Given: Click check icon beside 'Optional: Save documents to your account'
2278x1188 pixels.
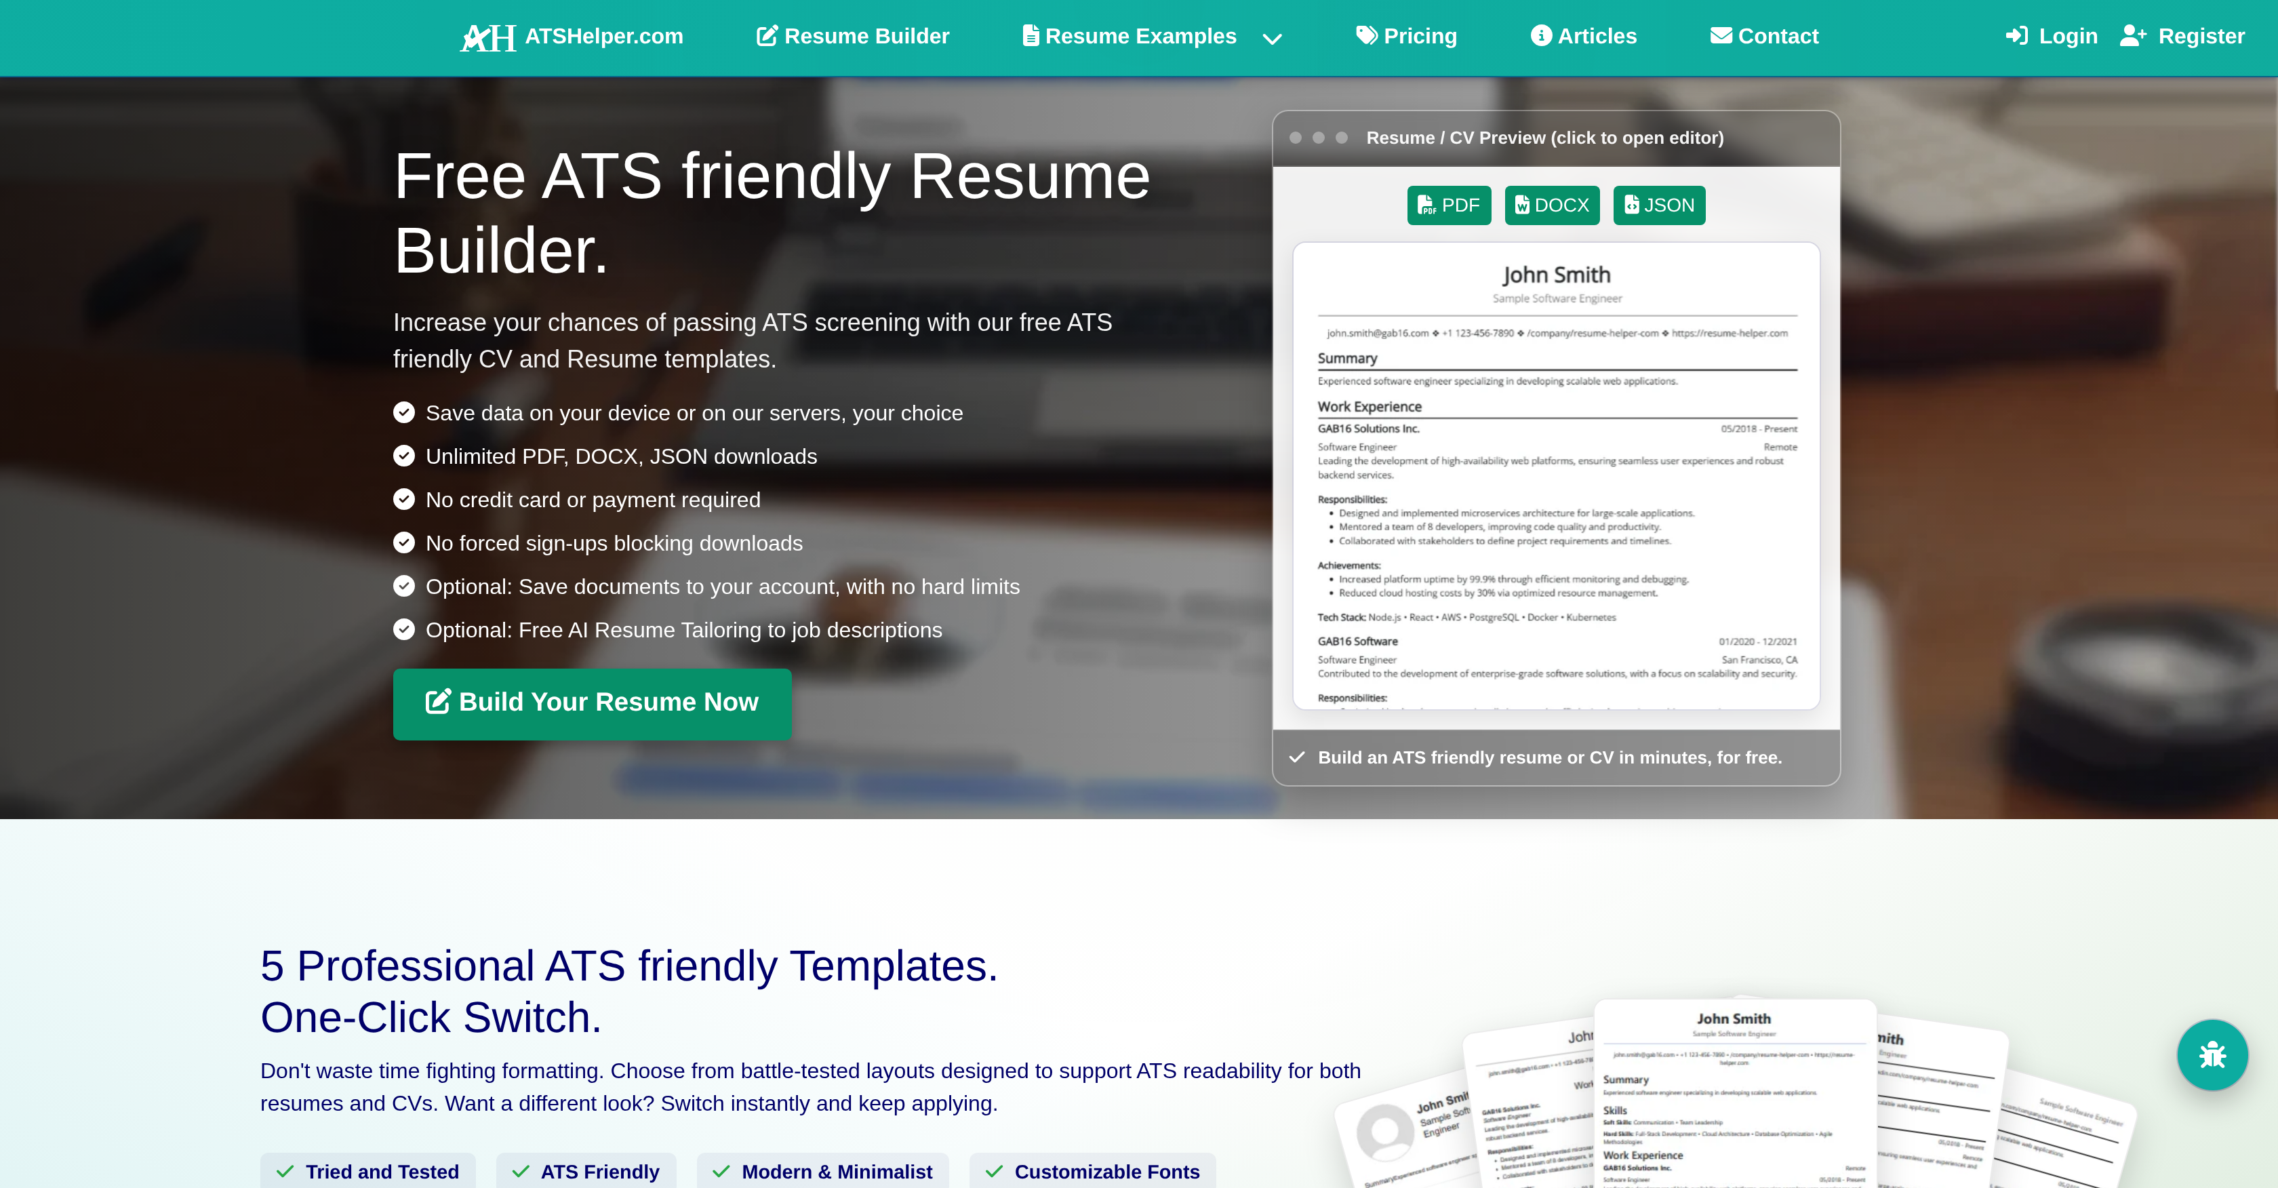Looking at the screenshot, I should pyautogui.click(x=404, y=587).
